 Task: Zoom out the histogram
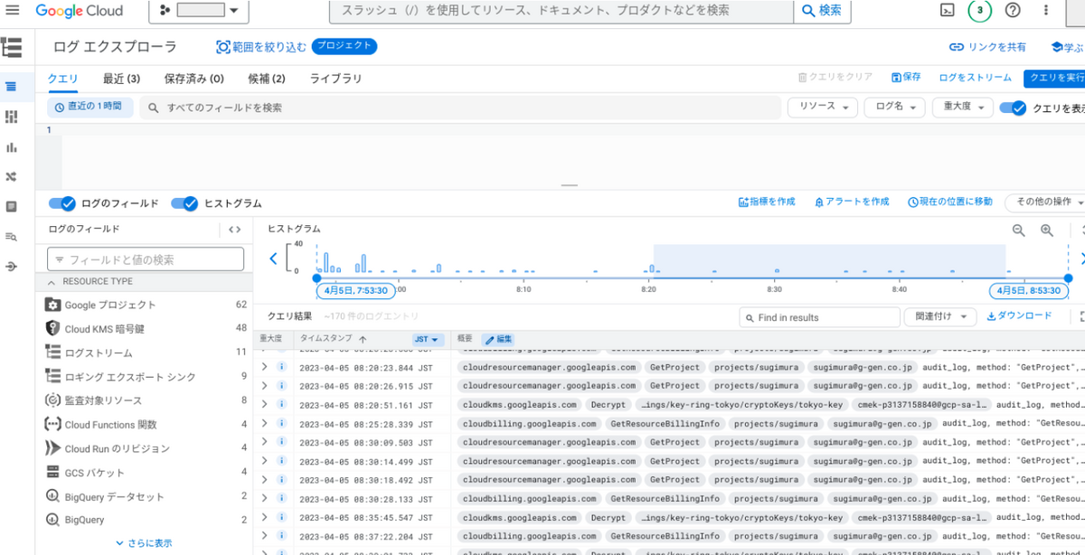[1019, 230]
